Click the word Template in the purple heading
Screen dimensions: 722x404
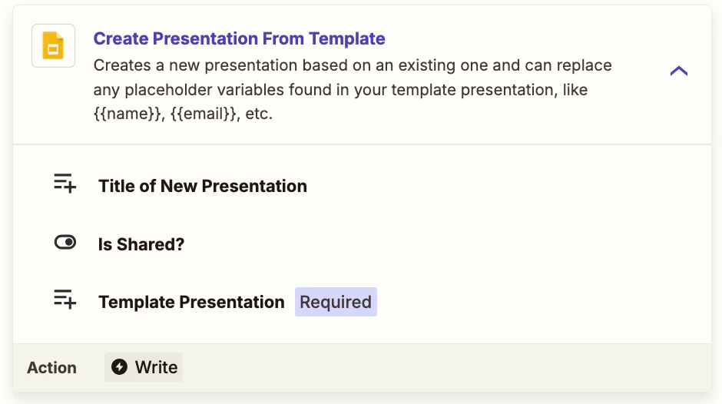(346, 38)
